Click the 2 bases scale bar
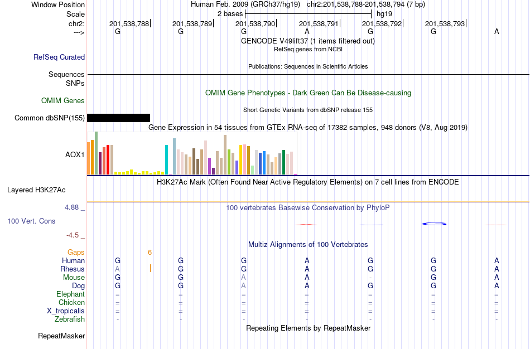The width and height of the screenshot is (530, 349). point(309,14)
